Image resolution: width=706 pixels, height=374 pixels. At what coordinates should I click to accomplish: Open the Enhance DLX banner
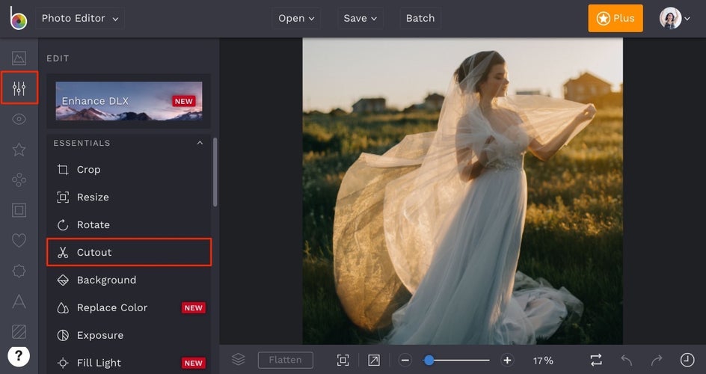pyautogui.click(x=129, y=101)
